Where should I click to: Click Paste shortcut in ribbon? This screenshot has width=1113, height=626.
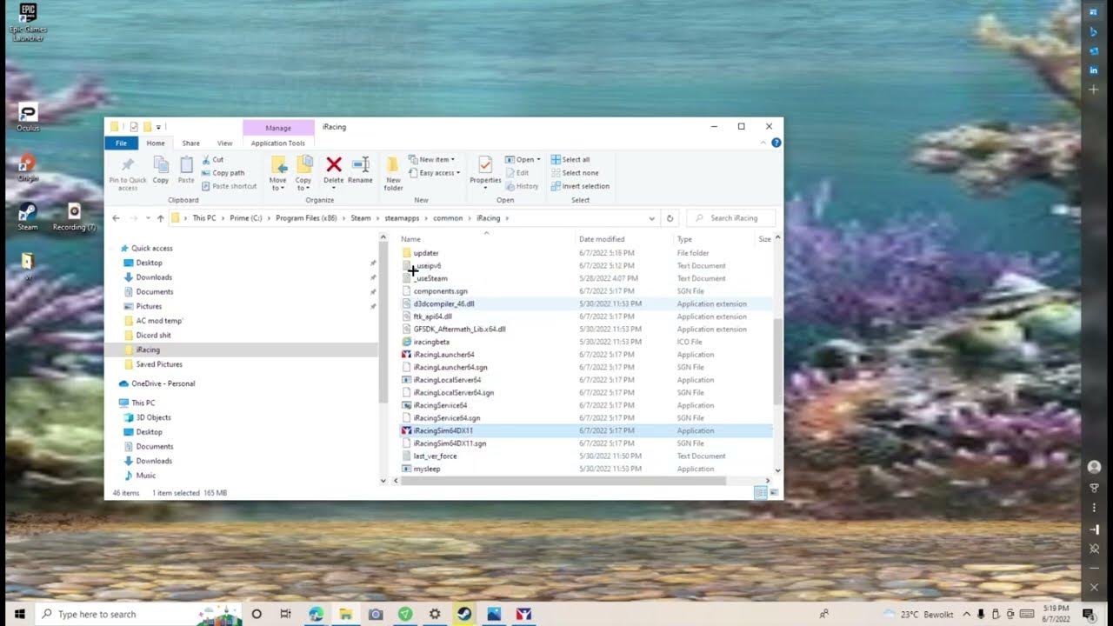[230, 186]
